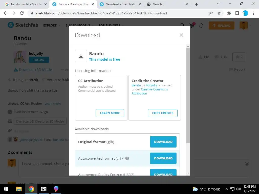259x194 pixels.
Task: Open the shopping cart
Action: 192,26
